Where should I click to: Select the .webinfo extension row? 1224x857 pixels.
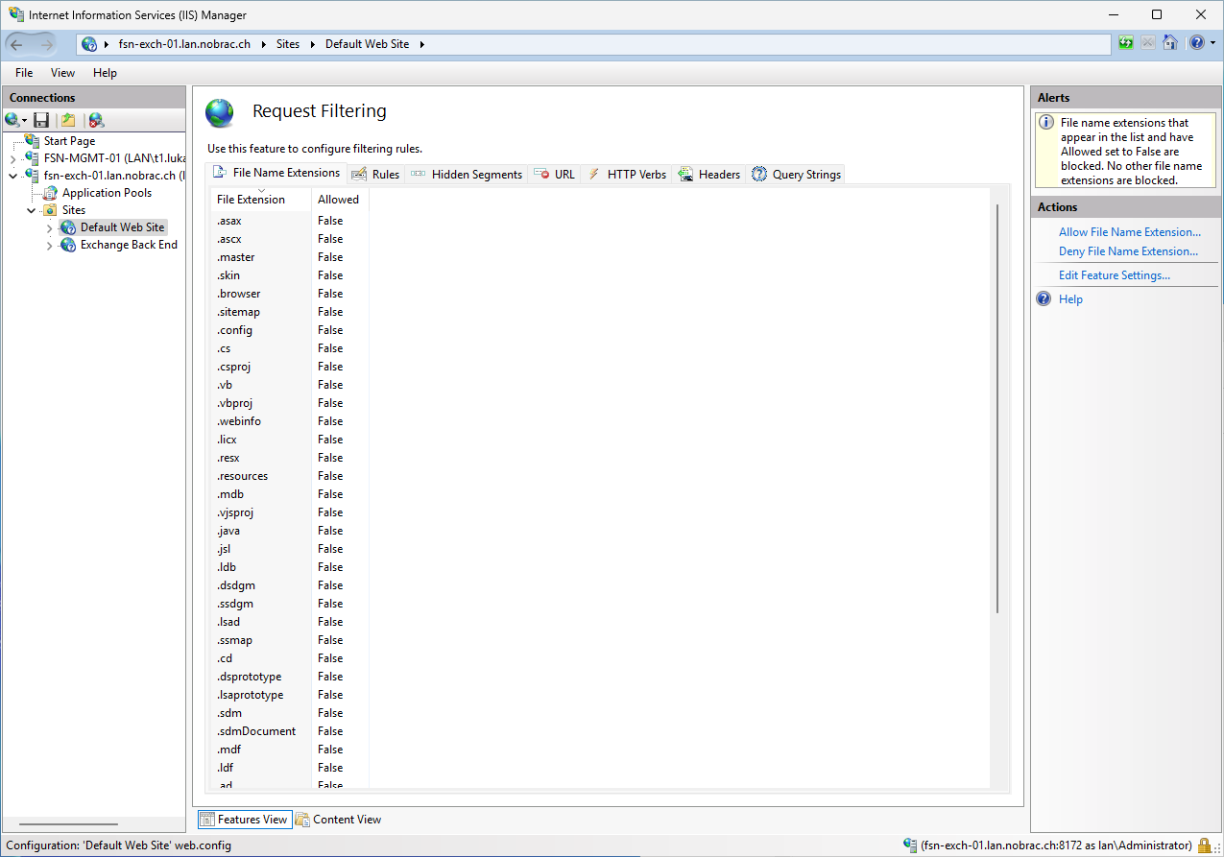600,421
